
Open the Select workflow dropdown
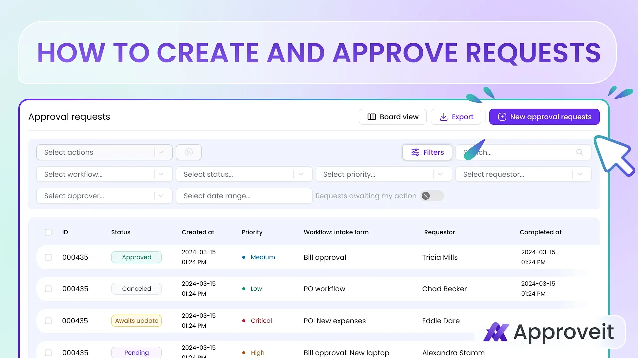click(105, 174)
